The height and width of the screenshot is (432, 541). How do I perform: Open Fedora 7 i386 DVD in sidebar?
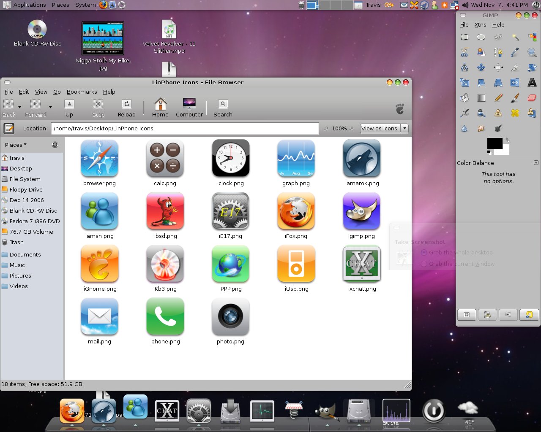point(32,221)
